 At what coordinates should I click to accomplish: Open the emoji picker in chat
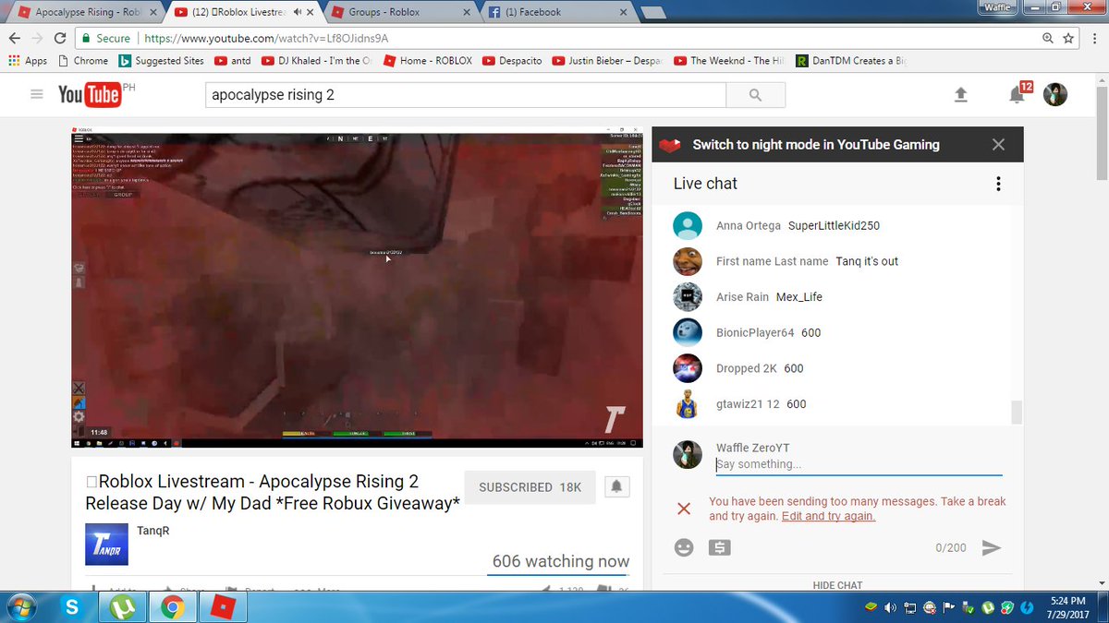coord(684,547)
